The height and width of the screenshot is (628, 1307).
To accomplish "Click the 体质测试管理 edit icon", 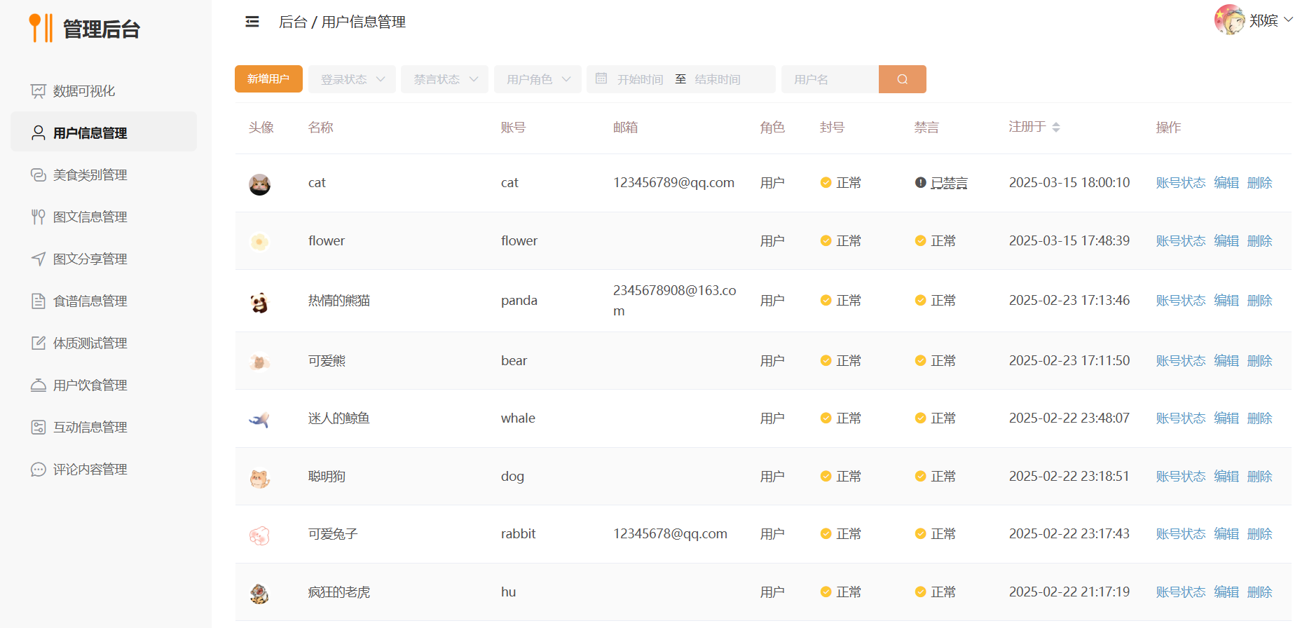I will tap(39, 343).
